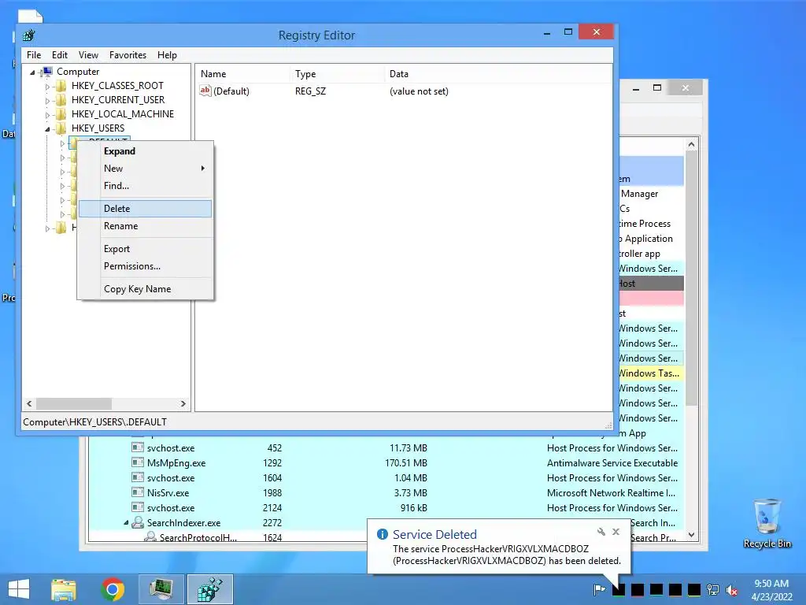Viewport: 806px width, 605px height.
Task: Click Process Hacker scroll up arrow
Action: 691,145
